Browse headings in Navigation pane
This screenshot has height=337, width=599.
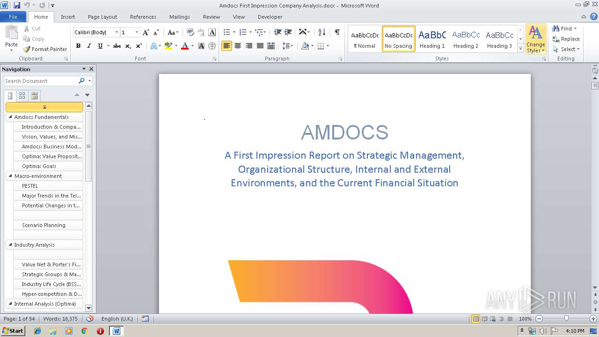(10, 95)
